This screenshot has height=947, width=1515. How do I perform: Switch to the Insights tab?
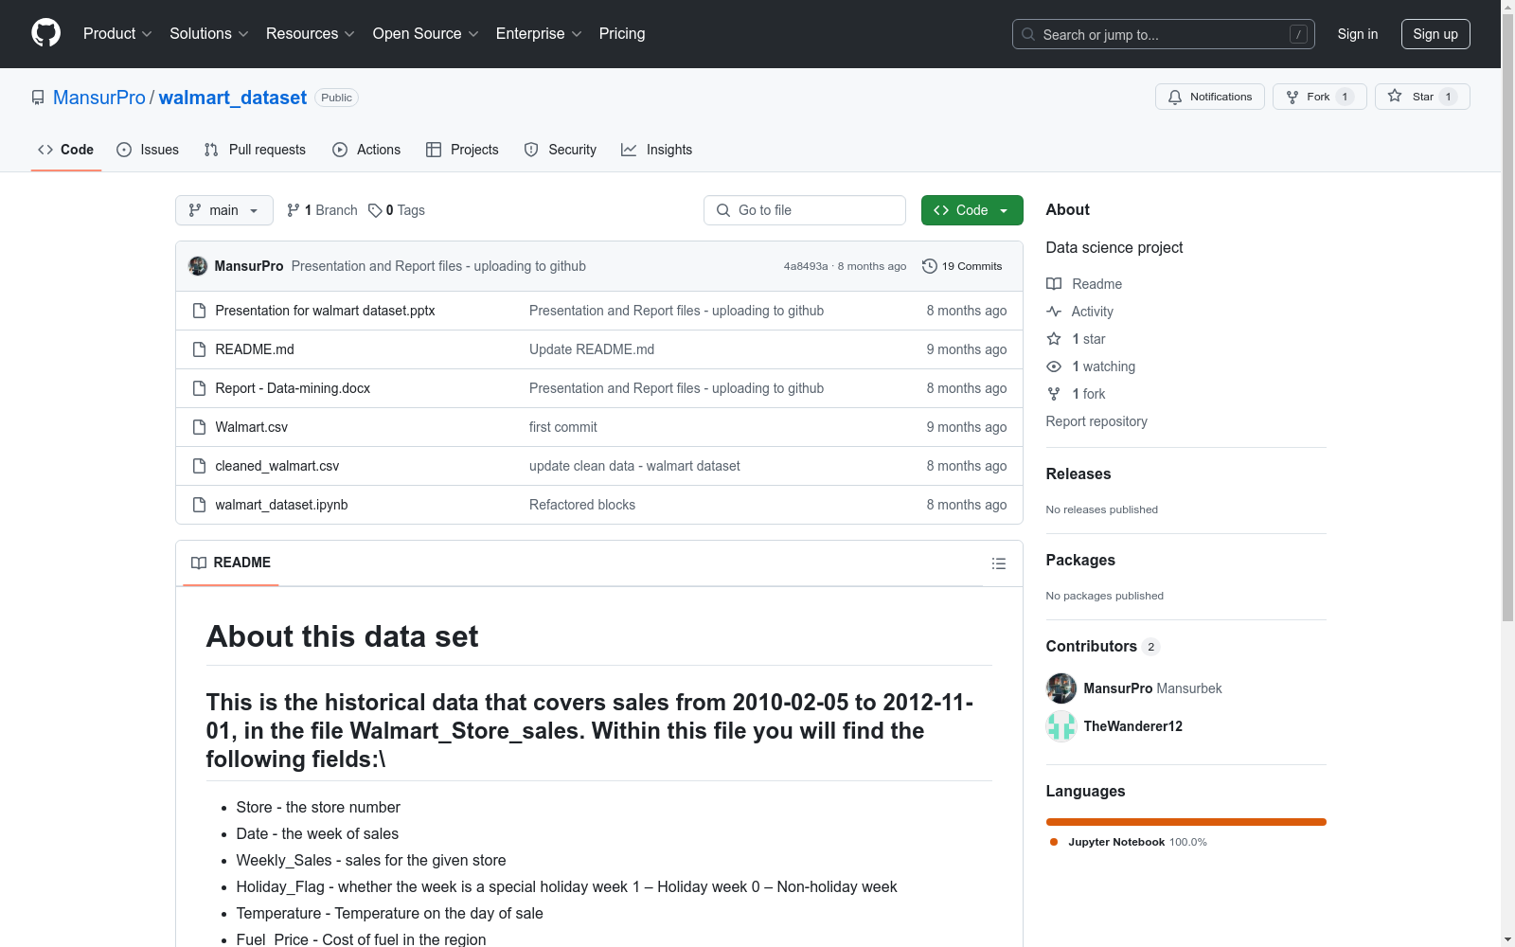657,150
